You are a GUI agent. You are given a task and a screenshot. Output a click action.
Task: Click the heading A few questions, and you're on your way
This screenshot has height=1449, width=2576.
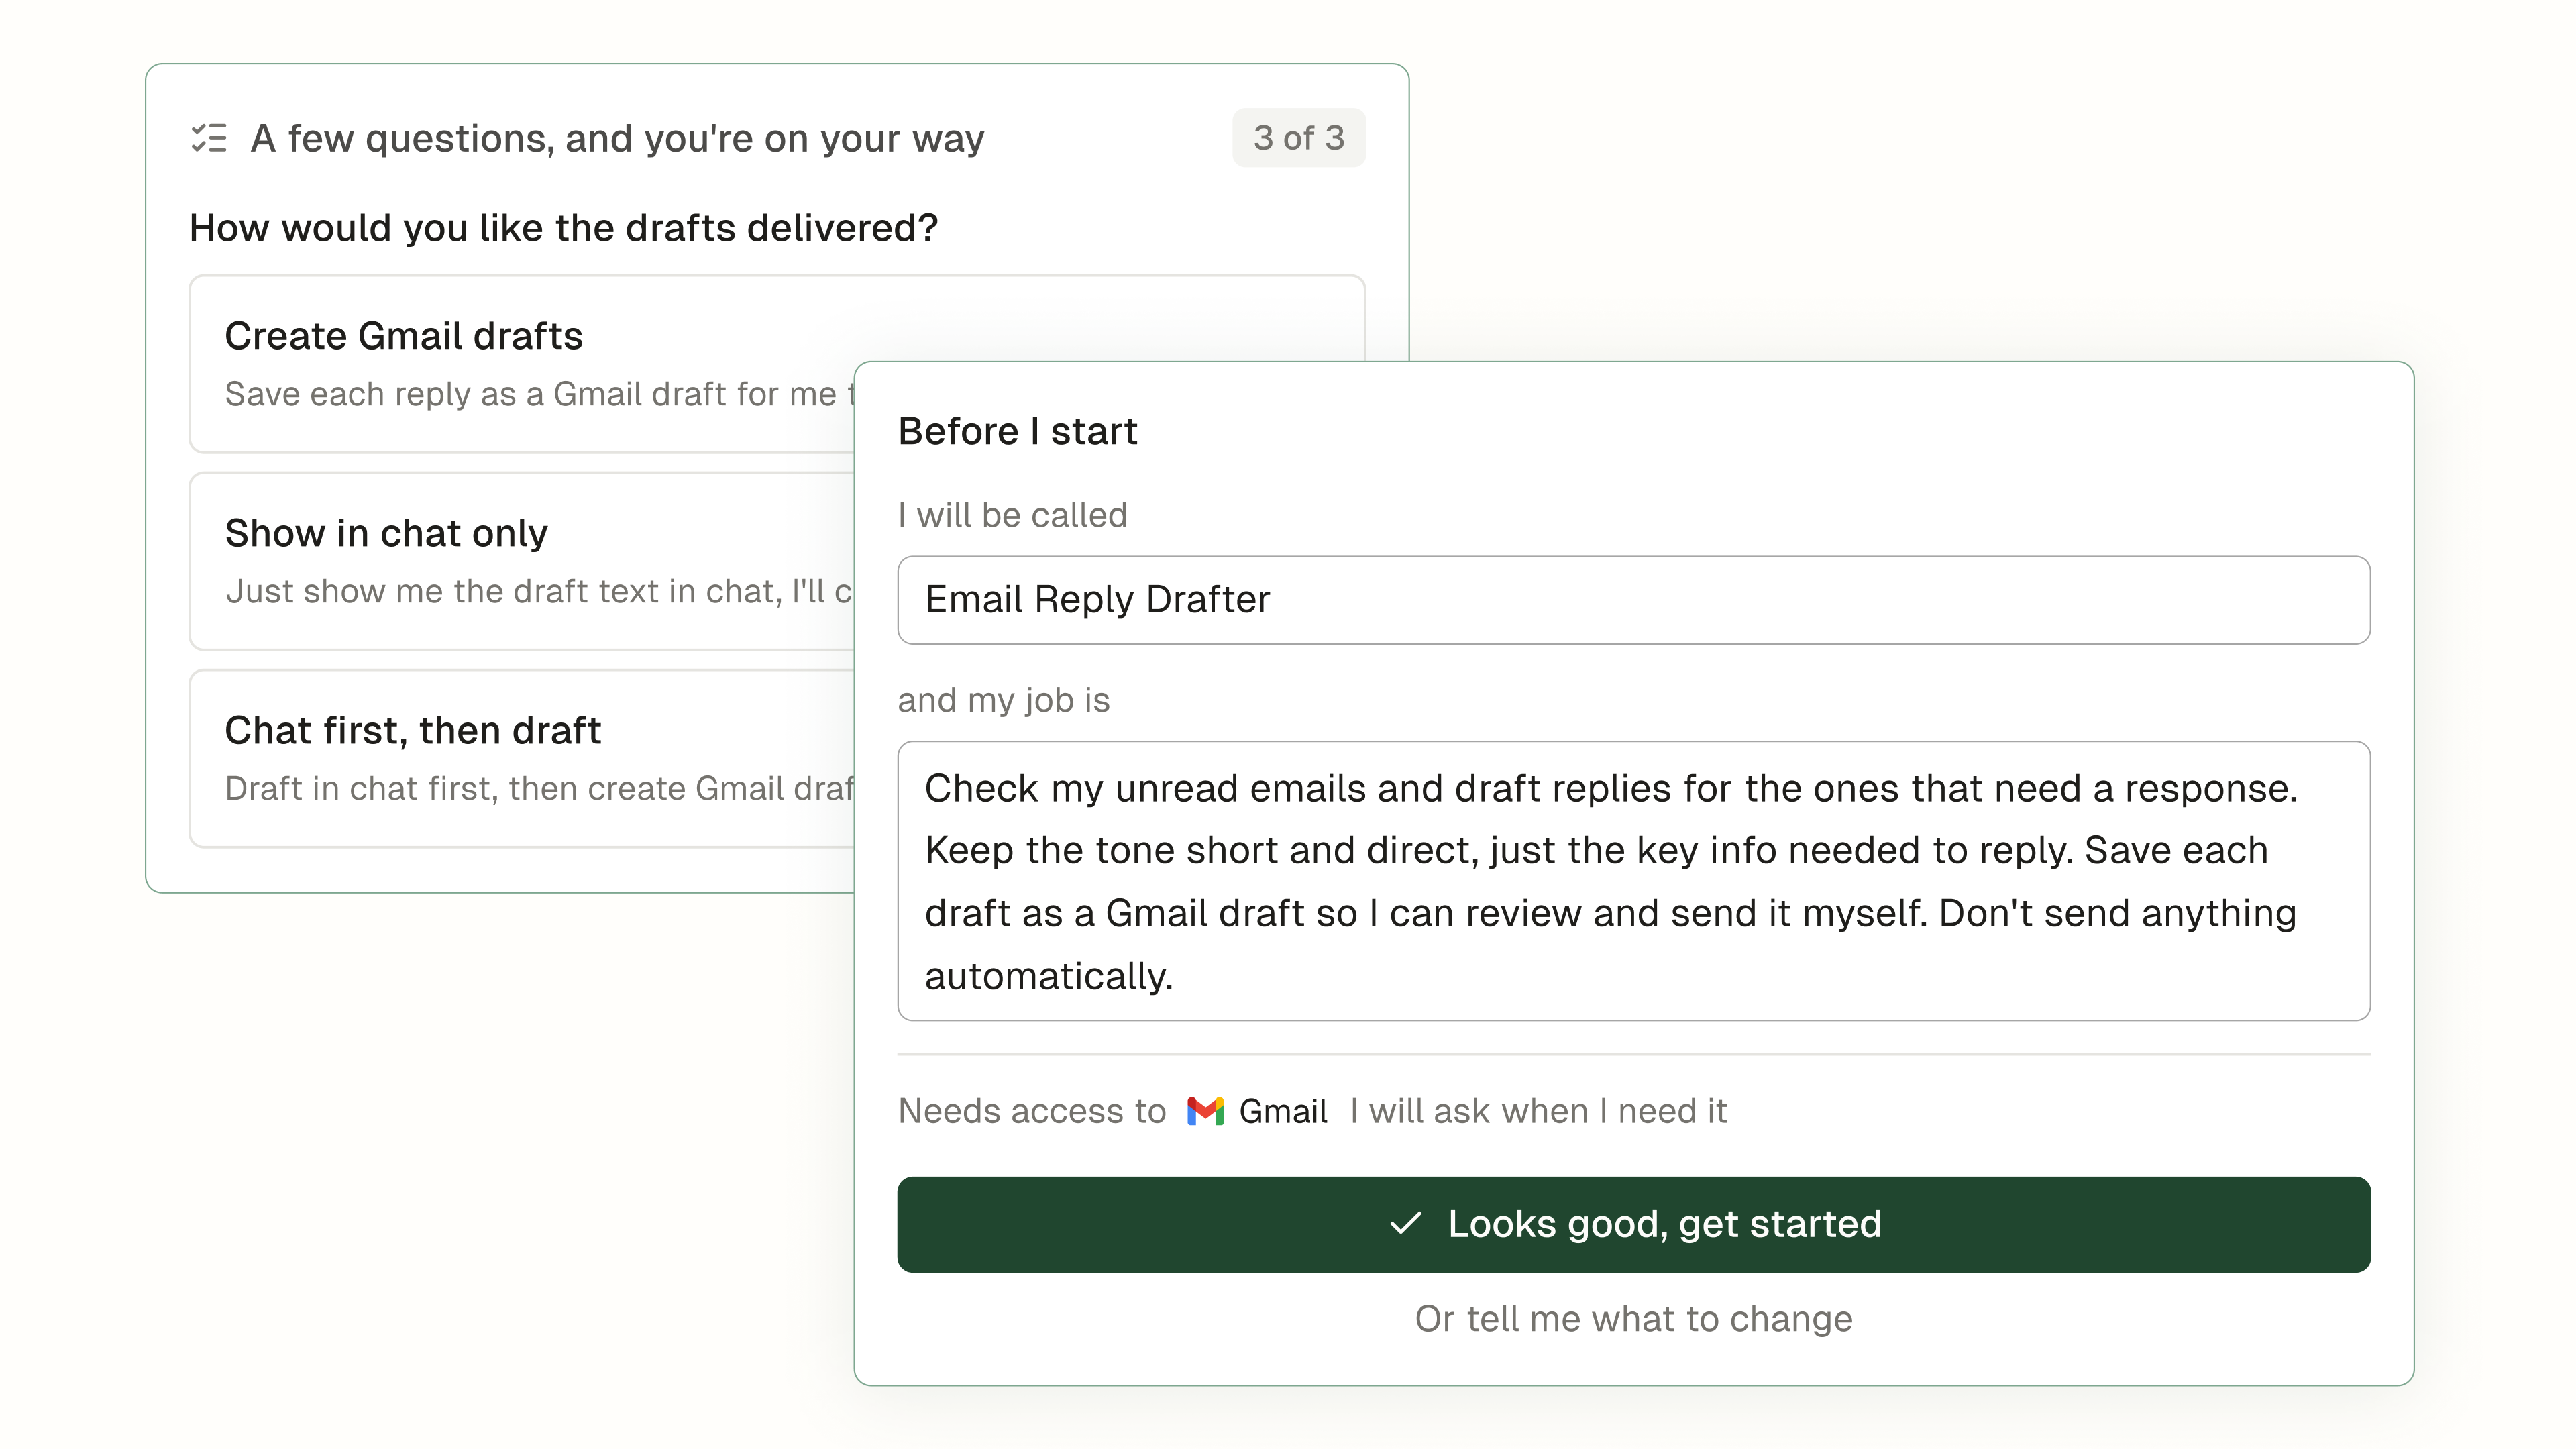tap(617, 139)
